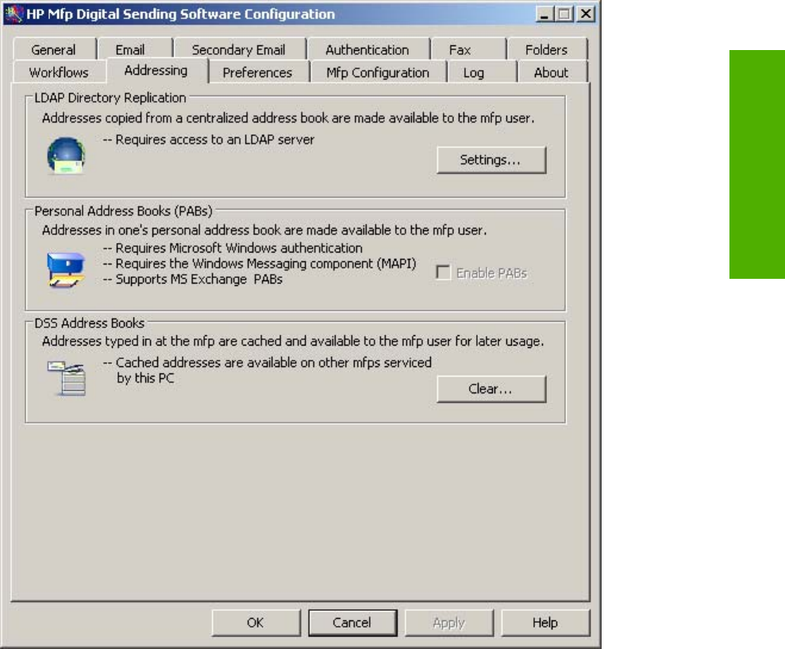Click the 'LDAP Directory Replication' group label
The image size is (785, 649).
click(110, 98)
